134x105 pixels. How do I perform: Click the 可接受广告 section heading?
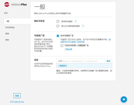point(39,36)
